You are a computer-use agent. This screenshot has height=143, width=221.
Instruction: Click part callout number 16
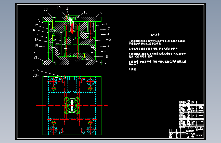34,30
